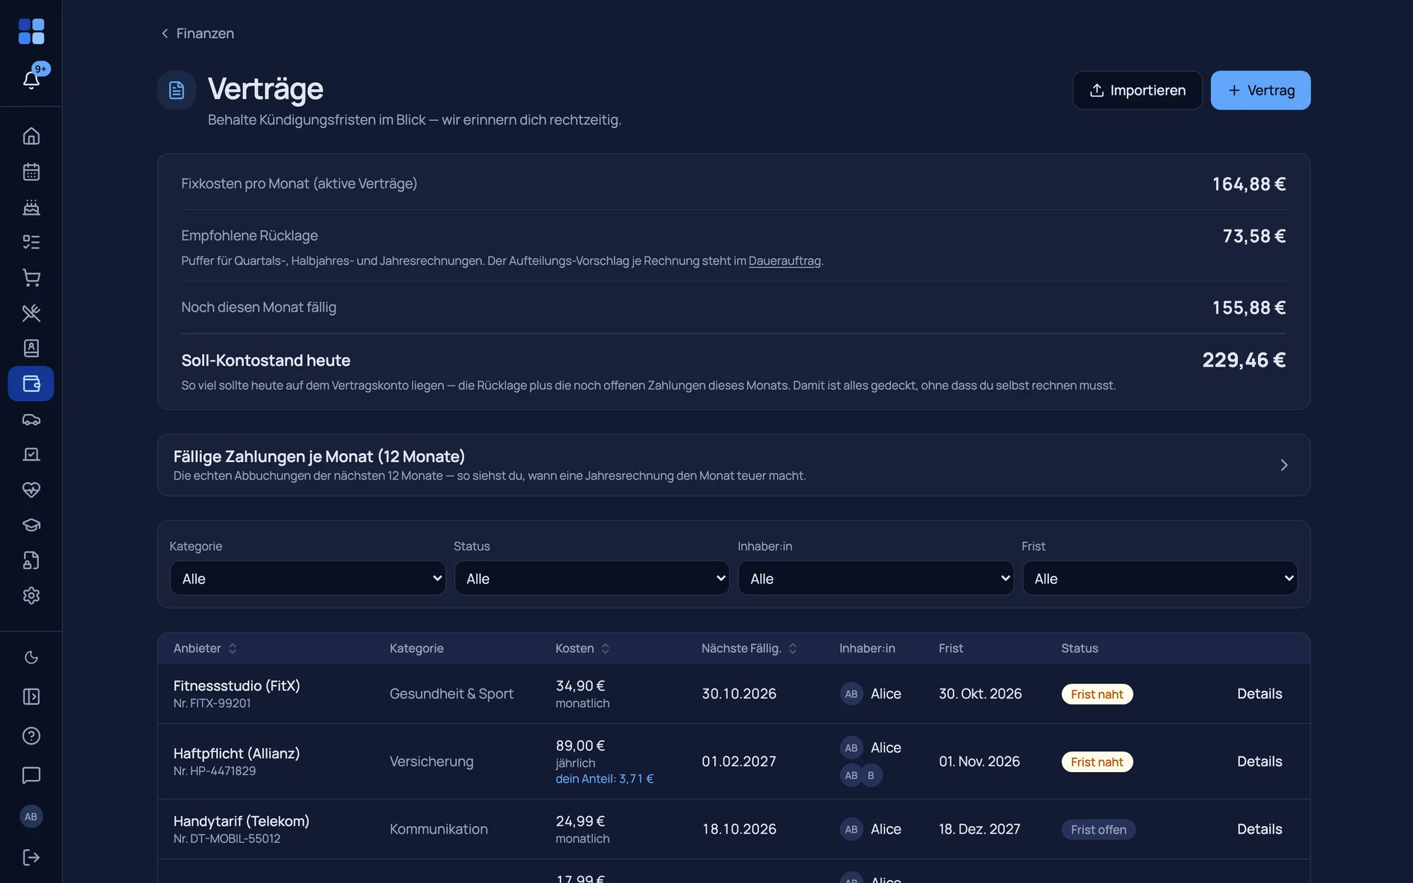
Task: Open the Status filter dropdown
Action: click(x=592, y=579)
